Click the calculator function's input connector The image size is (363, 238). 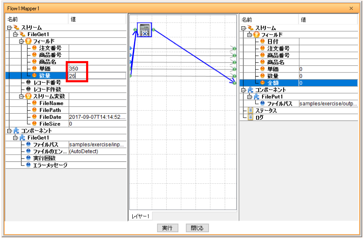(x=135, y=30)
